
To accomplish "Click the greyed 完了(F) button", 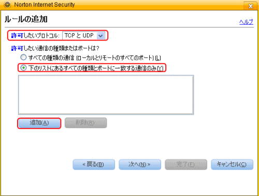I will (186, 164).
